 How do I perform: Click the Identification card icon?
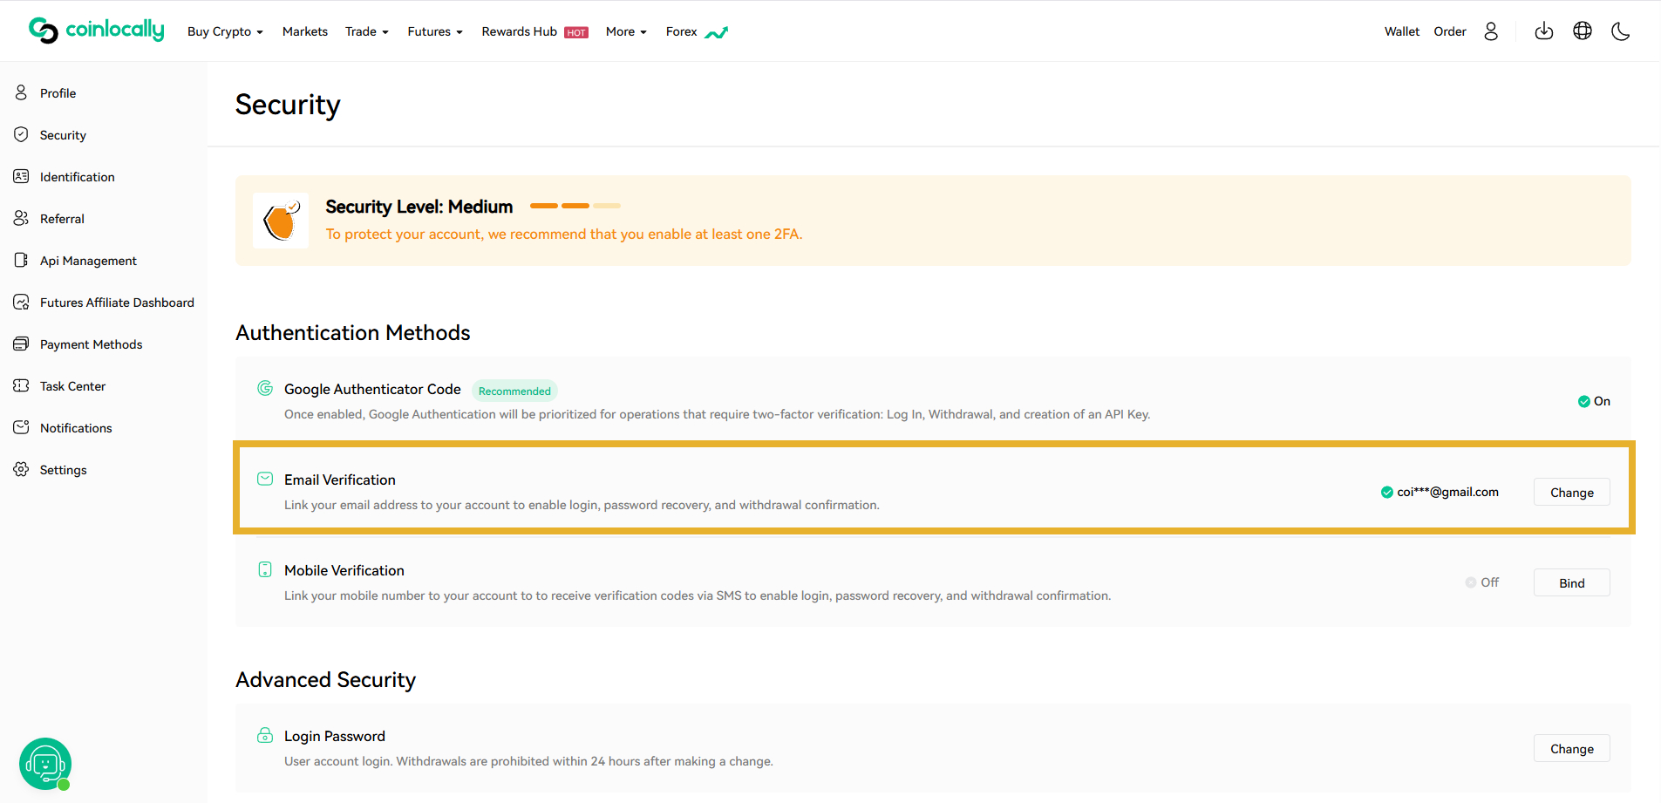click(21, 176)
